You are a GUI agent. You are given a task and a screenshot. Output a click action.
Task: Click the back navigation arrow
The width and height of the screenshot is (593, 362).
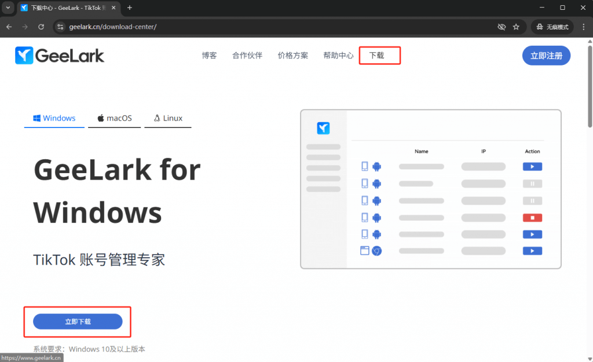(x=9, y=27)
